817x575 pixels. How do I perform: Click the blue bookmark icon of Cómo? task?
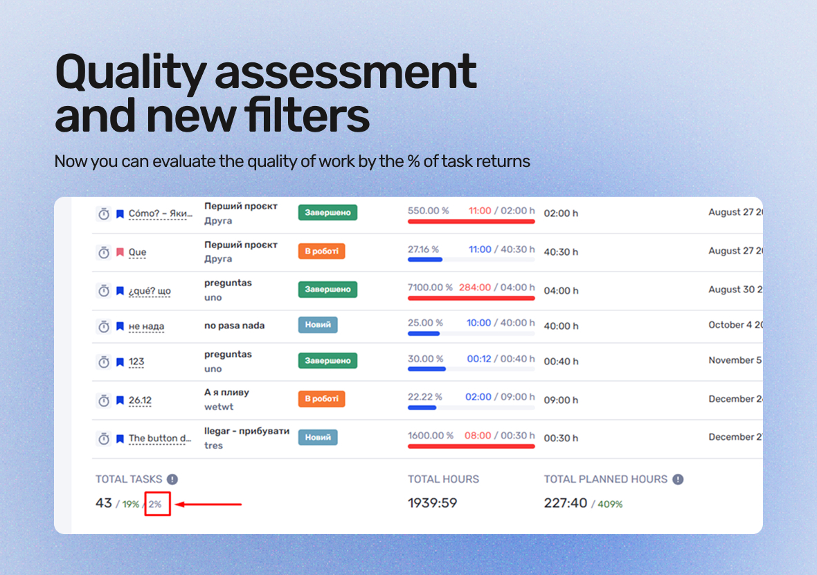point(120,214)
